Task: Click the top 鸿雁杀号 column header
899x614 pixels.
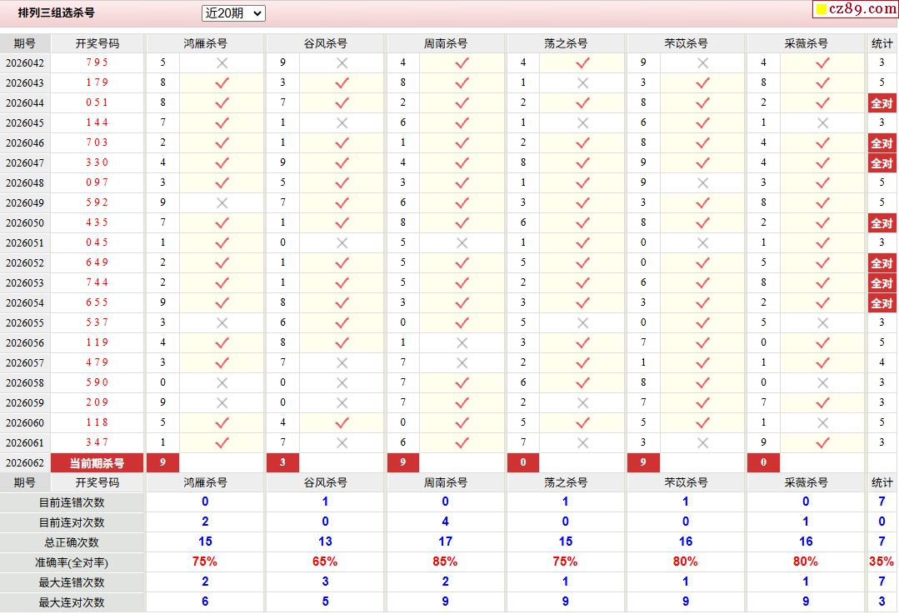Action: click(205, 43)
